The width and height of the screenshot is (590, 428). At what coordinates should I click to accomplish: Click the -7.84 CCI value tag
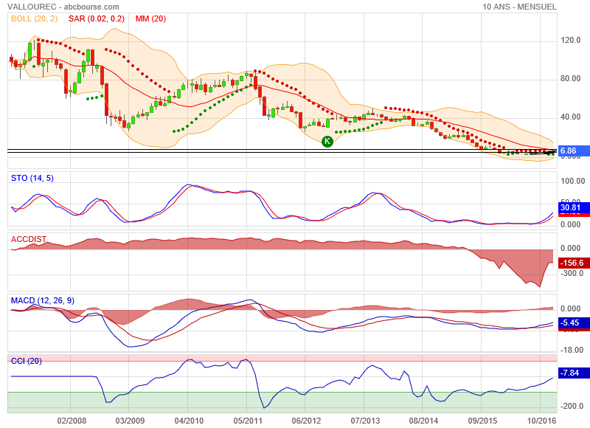tap(575, 373)
